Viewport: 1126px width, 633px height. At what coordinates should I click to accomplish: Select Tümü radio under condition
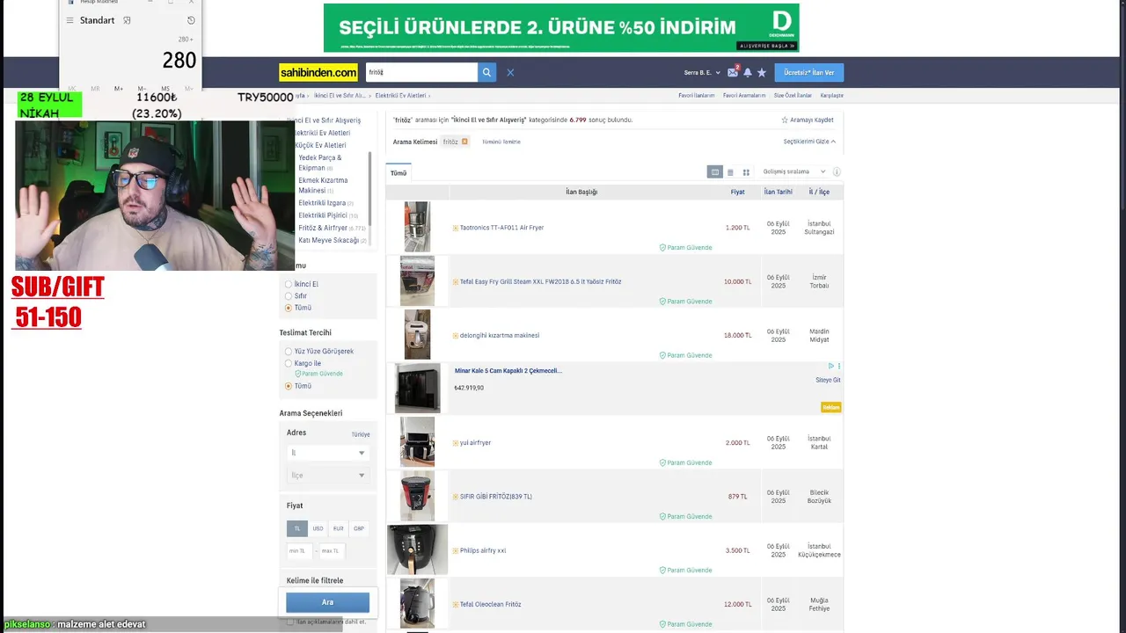pyautogui.click(x=289, y=308)
